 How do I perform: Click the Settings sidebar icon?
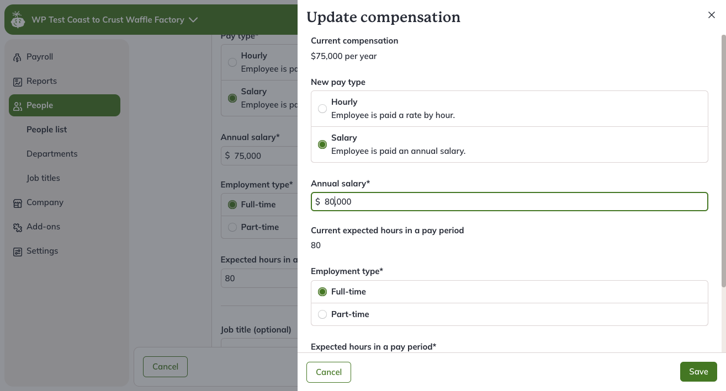[18, 251]
